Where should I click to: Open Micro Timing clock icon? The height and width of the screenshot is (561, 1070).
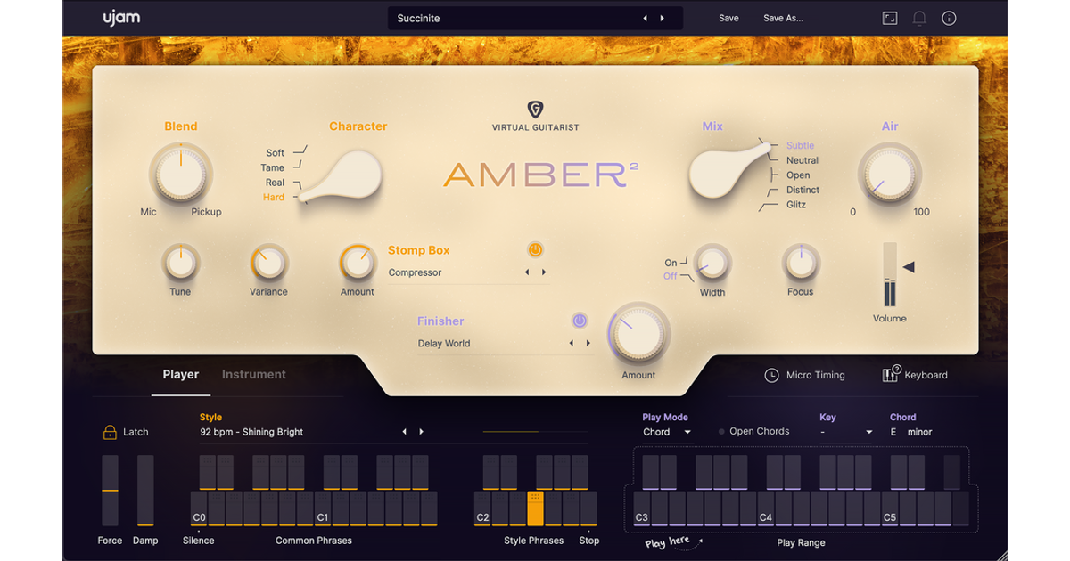772,375
